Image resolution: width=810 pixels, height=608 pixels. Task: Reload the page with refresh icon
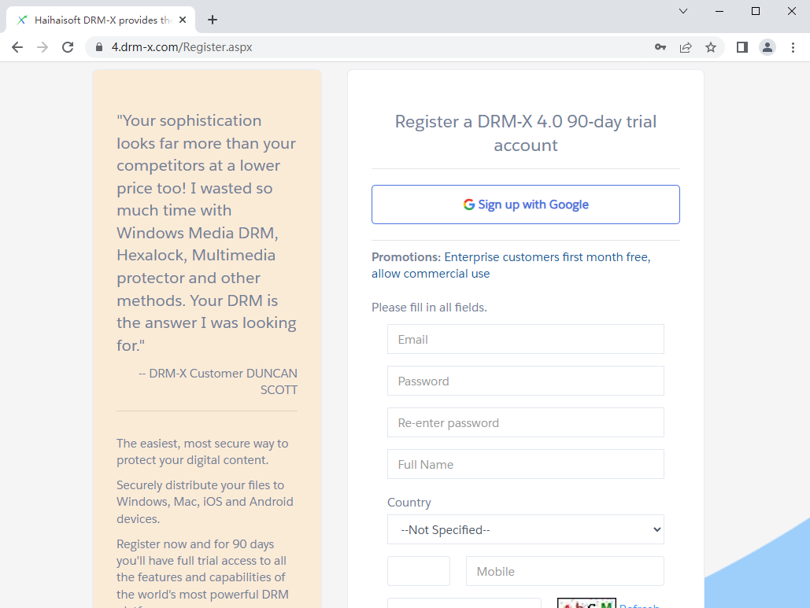click(x=68, y=47)
